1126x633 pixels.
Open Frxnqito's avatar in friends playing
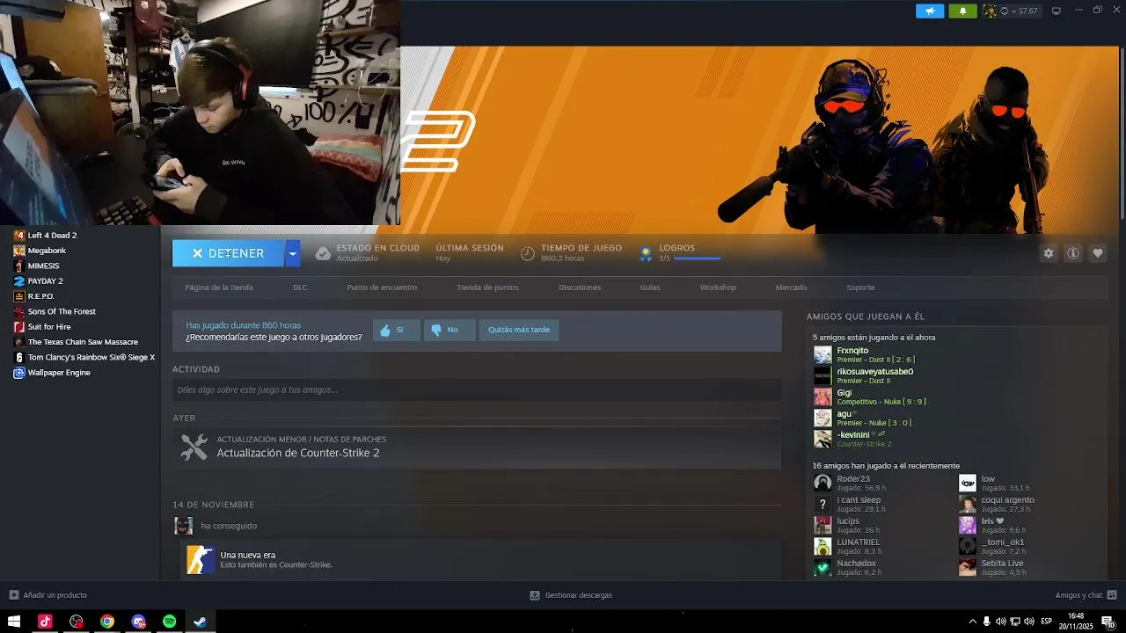(823, 355)
